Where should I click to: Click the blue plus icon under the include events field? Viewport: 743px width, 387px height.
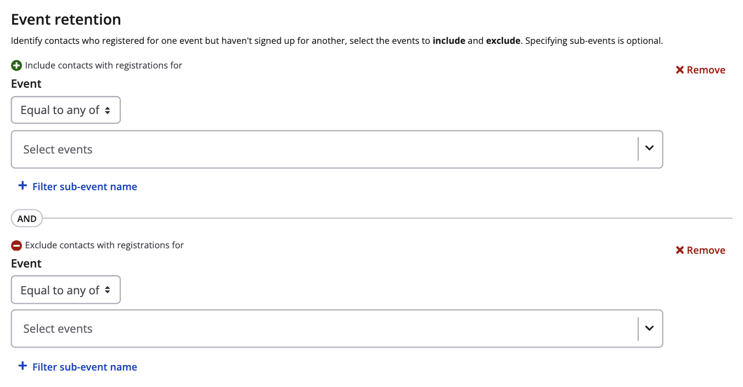pos(22,186)
